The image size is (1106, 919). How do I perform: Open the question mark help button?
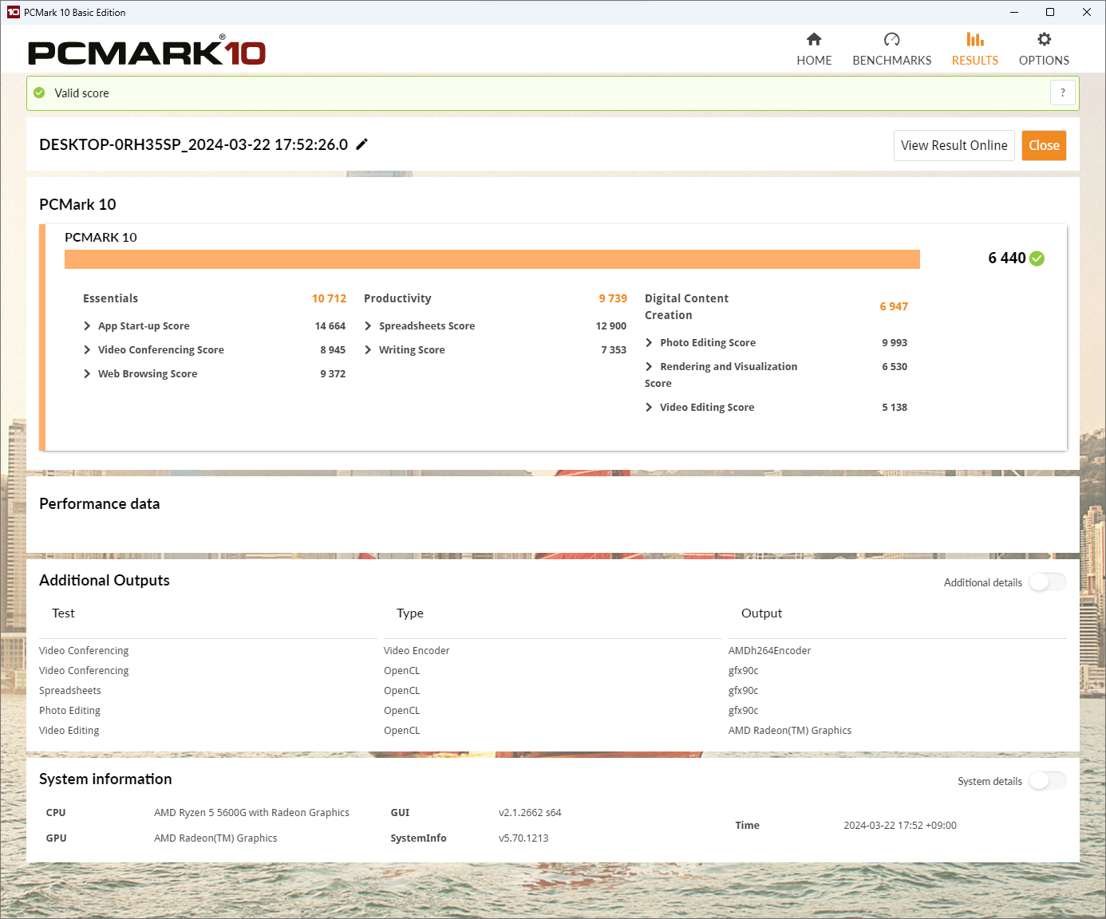[x=1062, y=93]
